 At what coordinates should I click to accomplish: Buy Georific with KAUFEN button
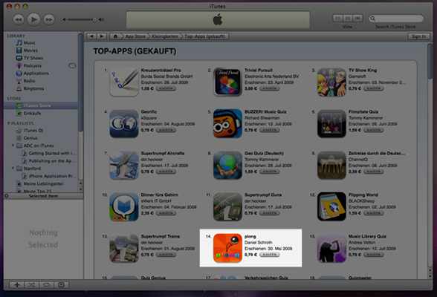166,130
